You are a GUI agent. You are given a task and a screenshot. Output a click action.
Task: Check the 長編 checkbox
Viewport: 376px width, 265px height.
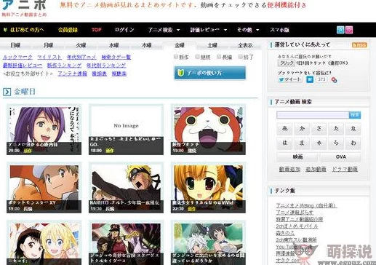click(x=219, y=57)
